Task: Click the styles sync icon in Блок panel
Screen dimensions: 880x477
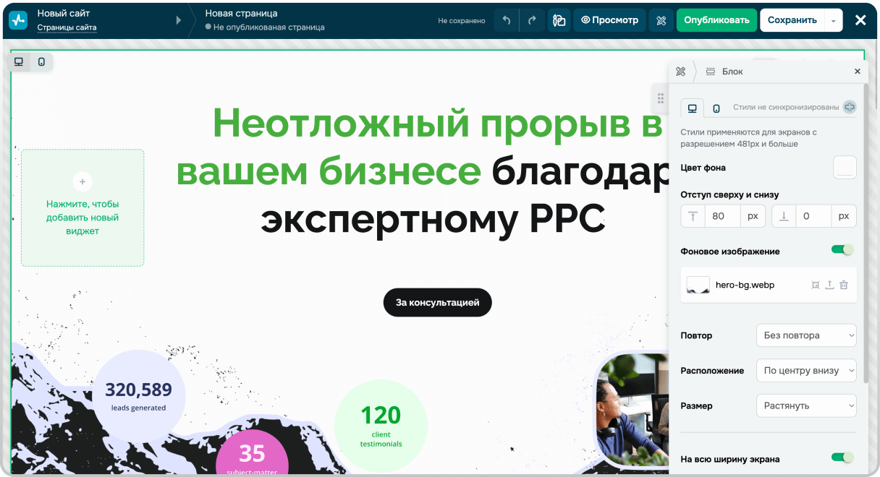Action: [x=850, y=107]
